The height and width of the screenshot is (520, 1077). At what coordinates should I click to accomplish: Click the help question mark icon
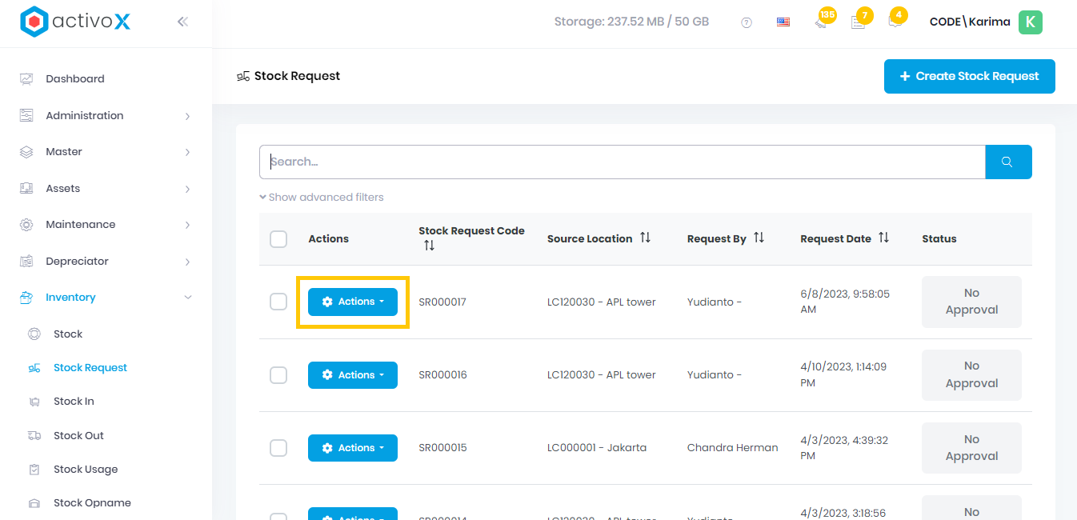(x=747, y=22)
